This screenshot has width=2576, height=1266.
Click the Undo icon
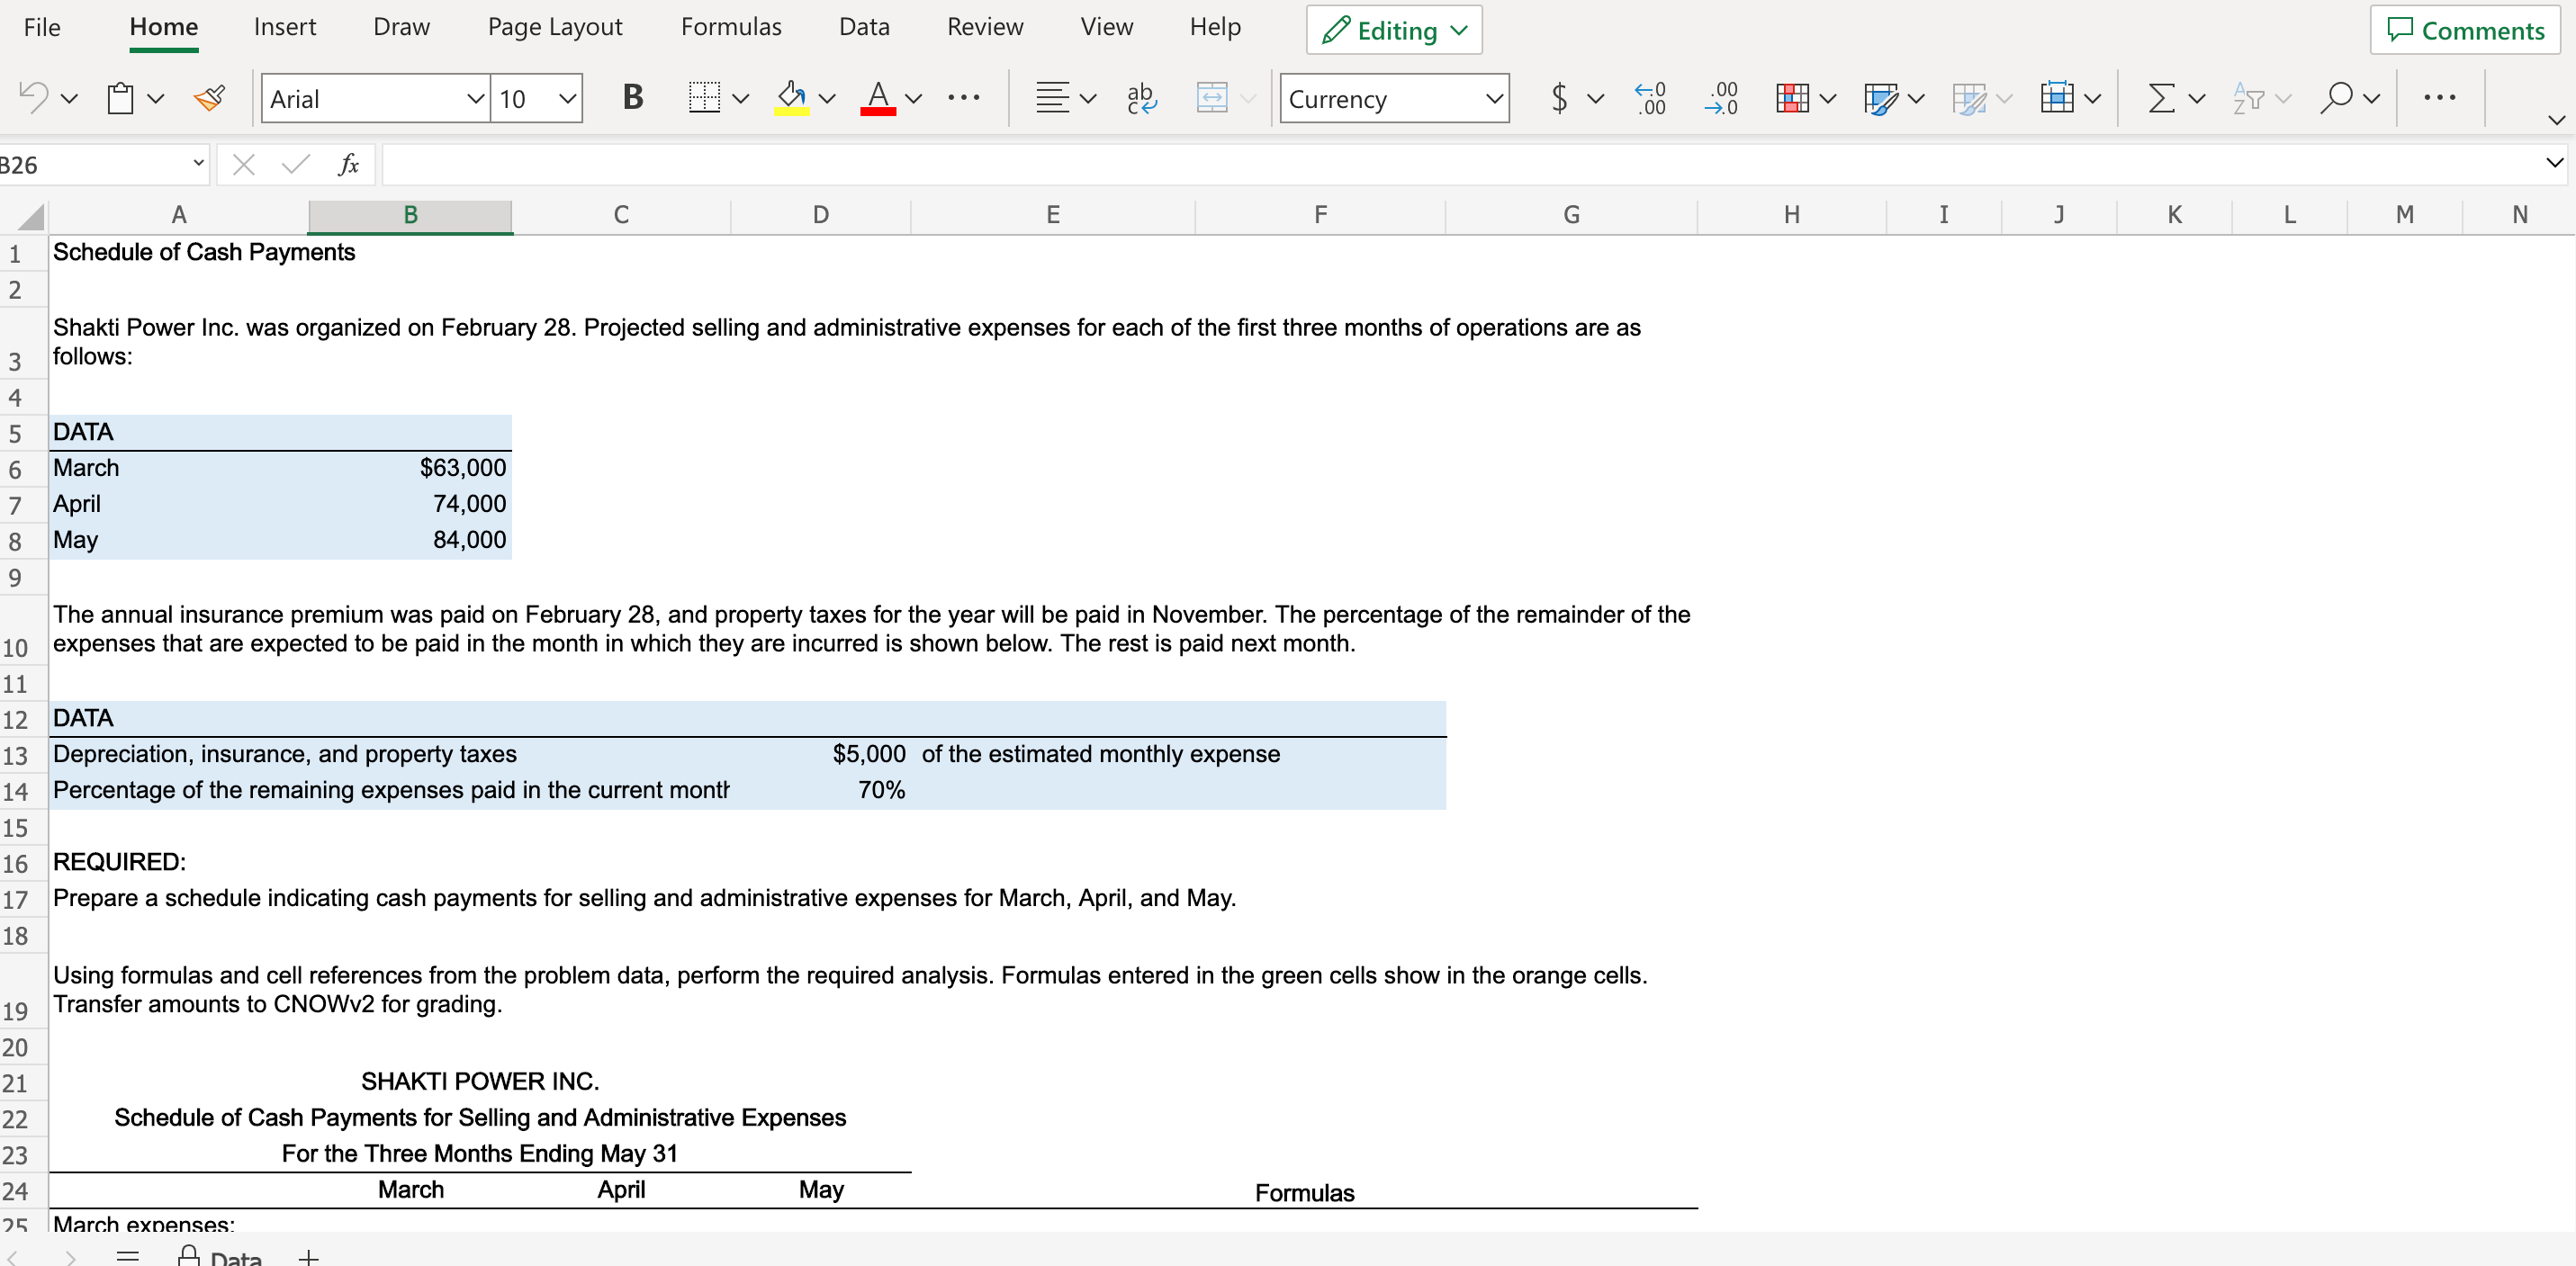[34, 98]
